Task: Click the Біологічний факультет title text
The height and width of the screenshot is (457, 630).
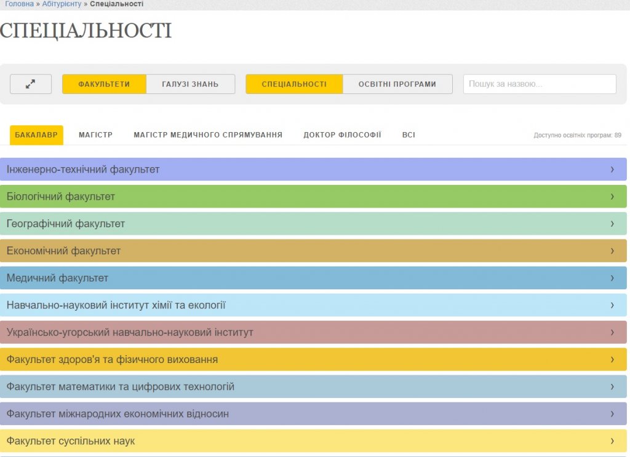Action: [x=61, y=197]
